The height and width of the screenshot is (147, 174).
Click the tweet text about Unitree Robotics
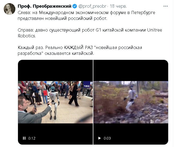click(90, 33)
